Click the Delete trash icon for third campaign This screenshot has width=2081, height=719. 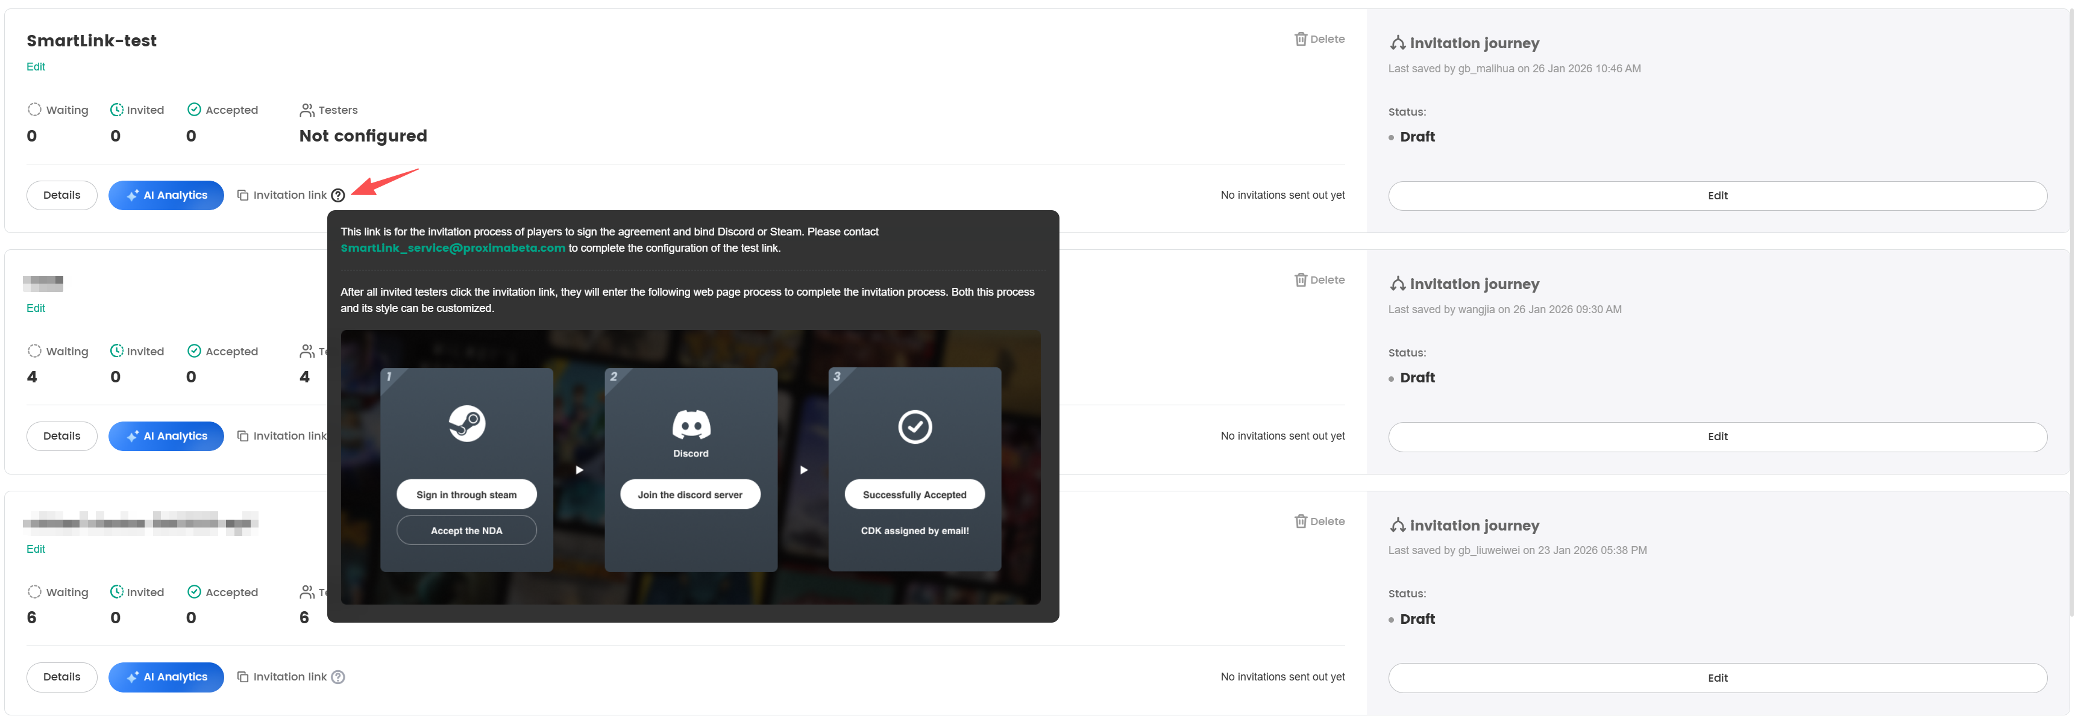tap(1300, 521)
